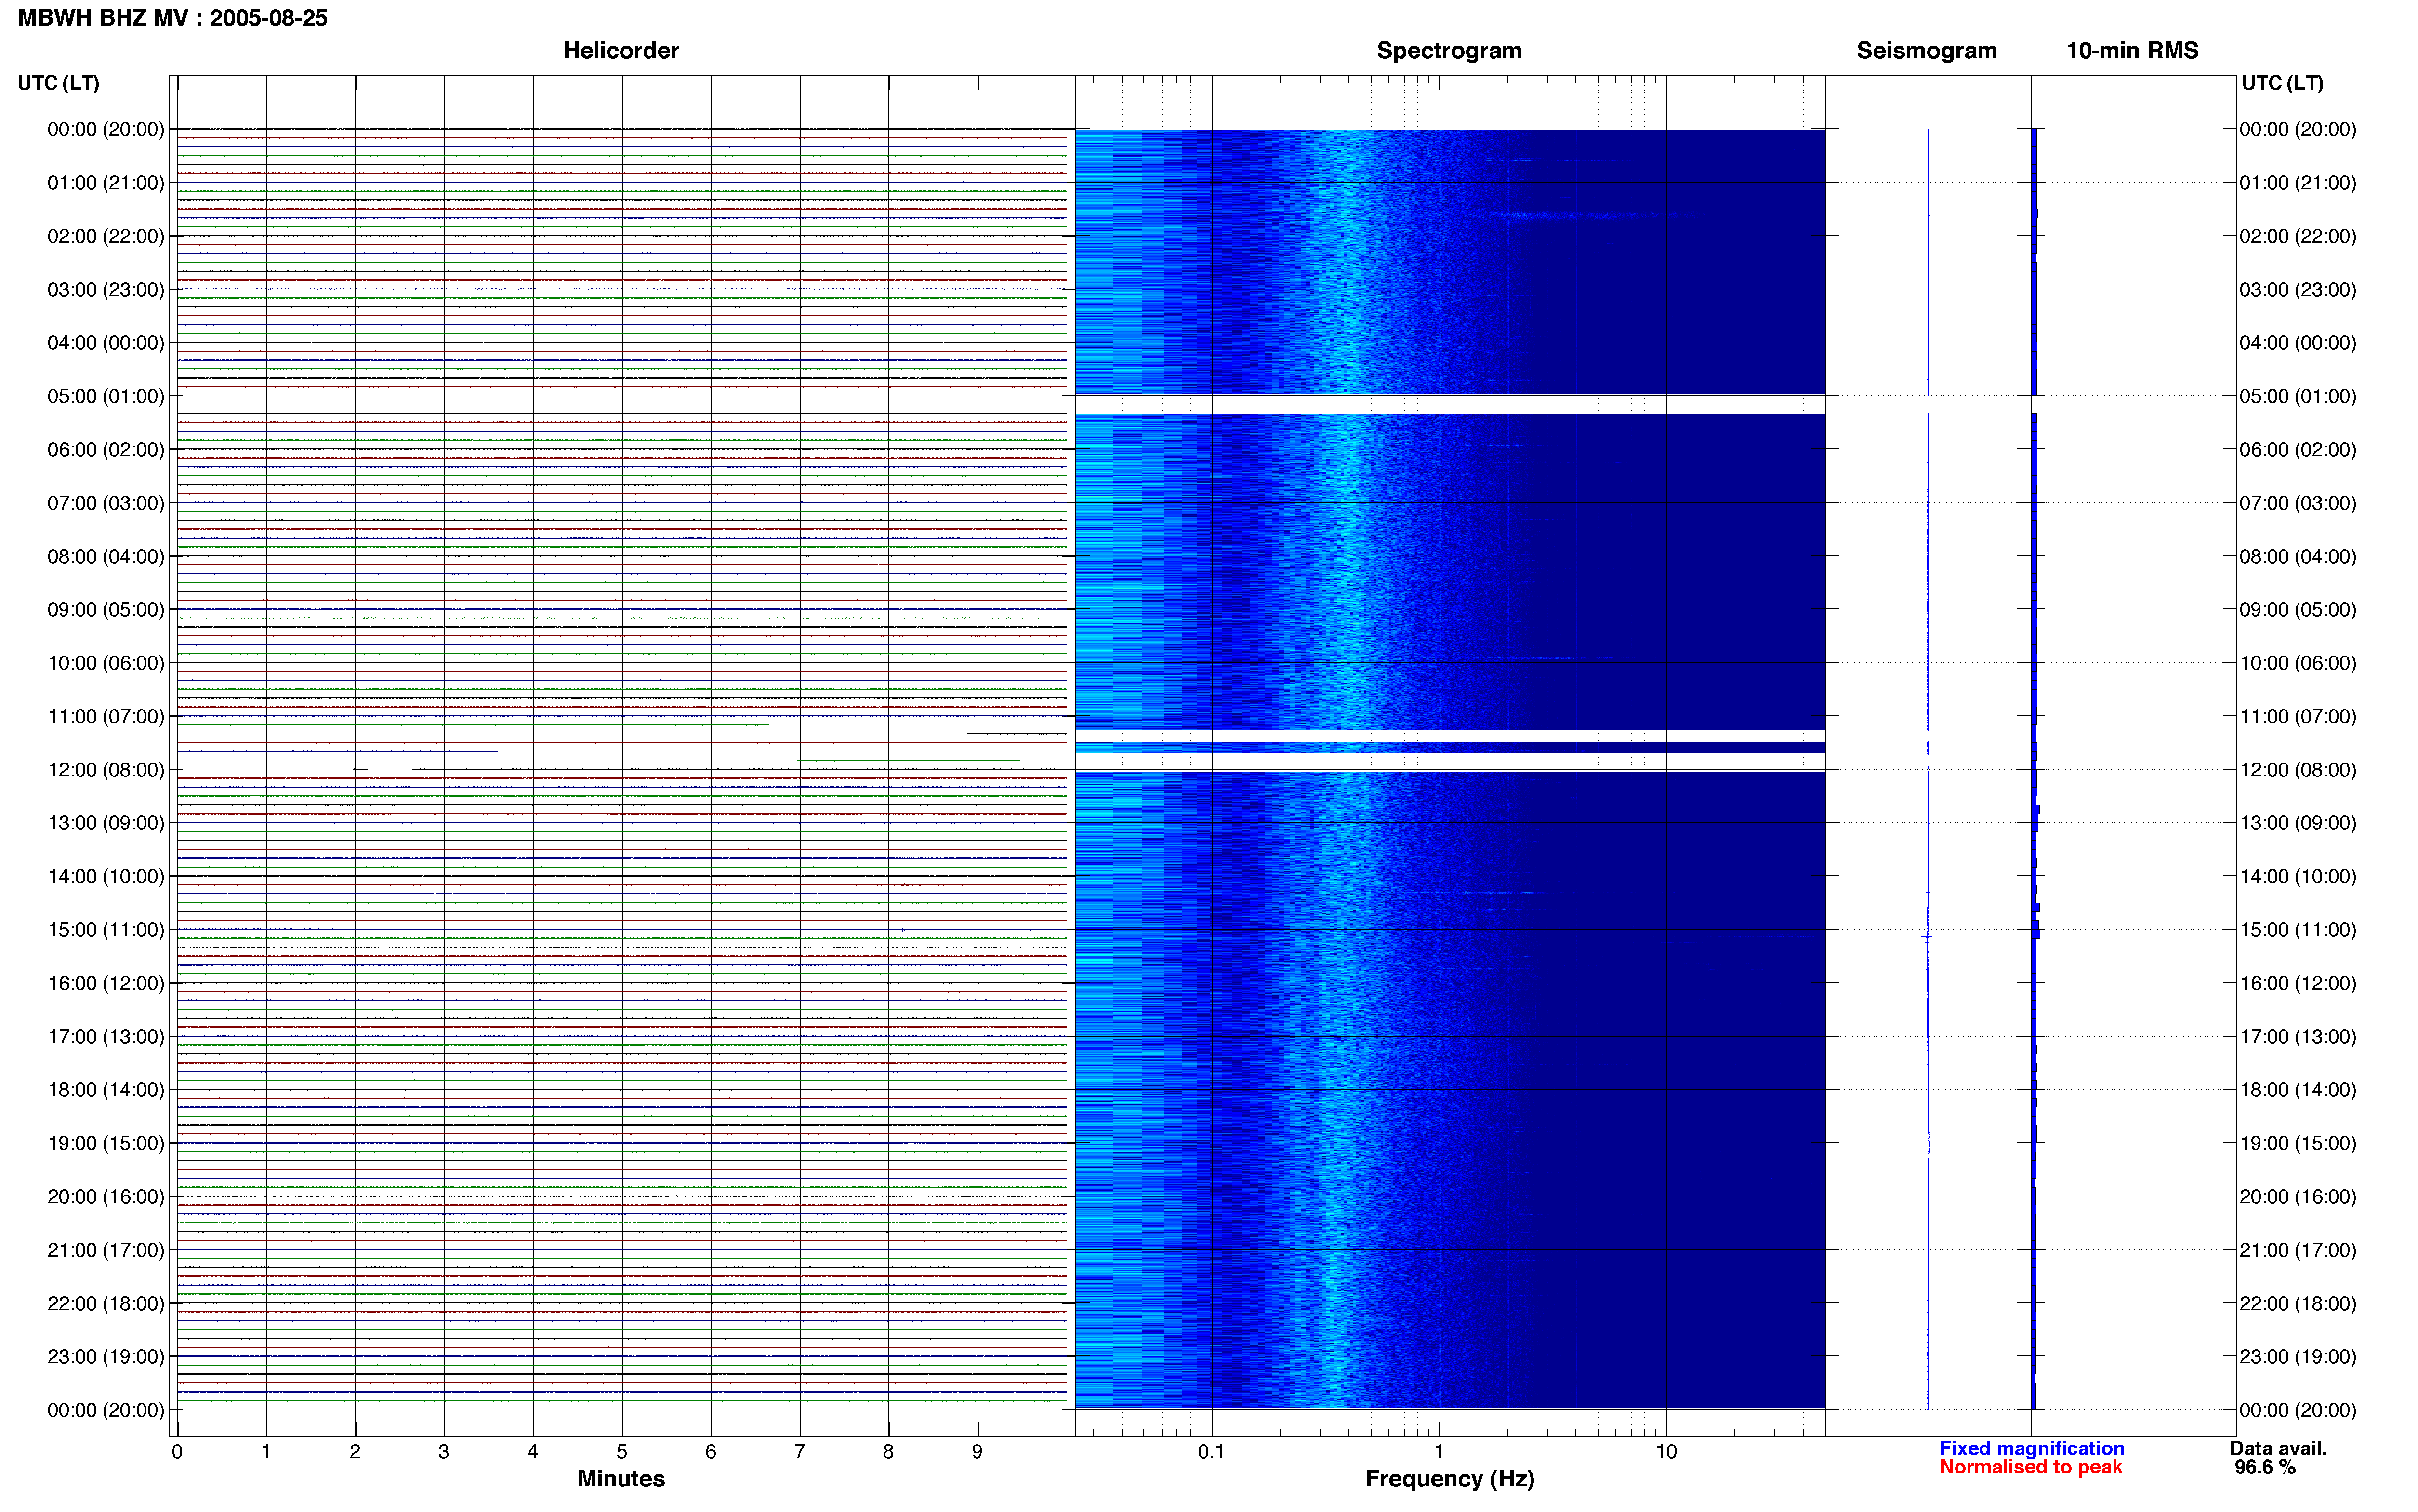
Task: Click '16:00 (12:00)' on the RMS time axis
Action: pos(2298,983)
